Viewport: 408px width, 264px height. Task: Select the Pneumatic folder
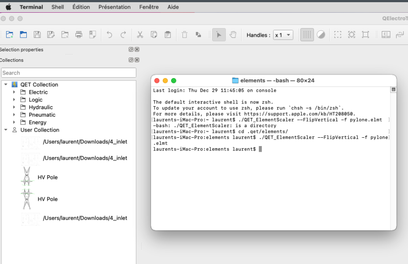click(x=42, y=115)
